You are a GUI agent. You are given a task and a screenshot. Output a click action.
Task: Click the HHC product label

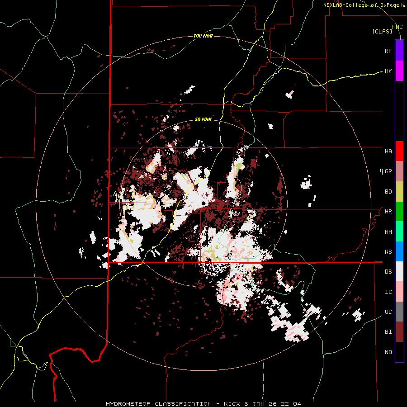pos(398,27)
